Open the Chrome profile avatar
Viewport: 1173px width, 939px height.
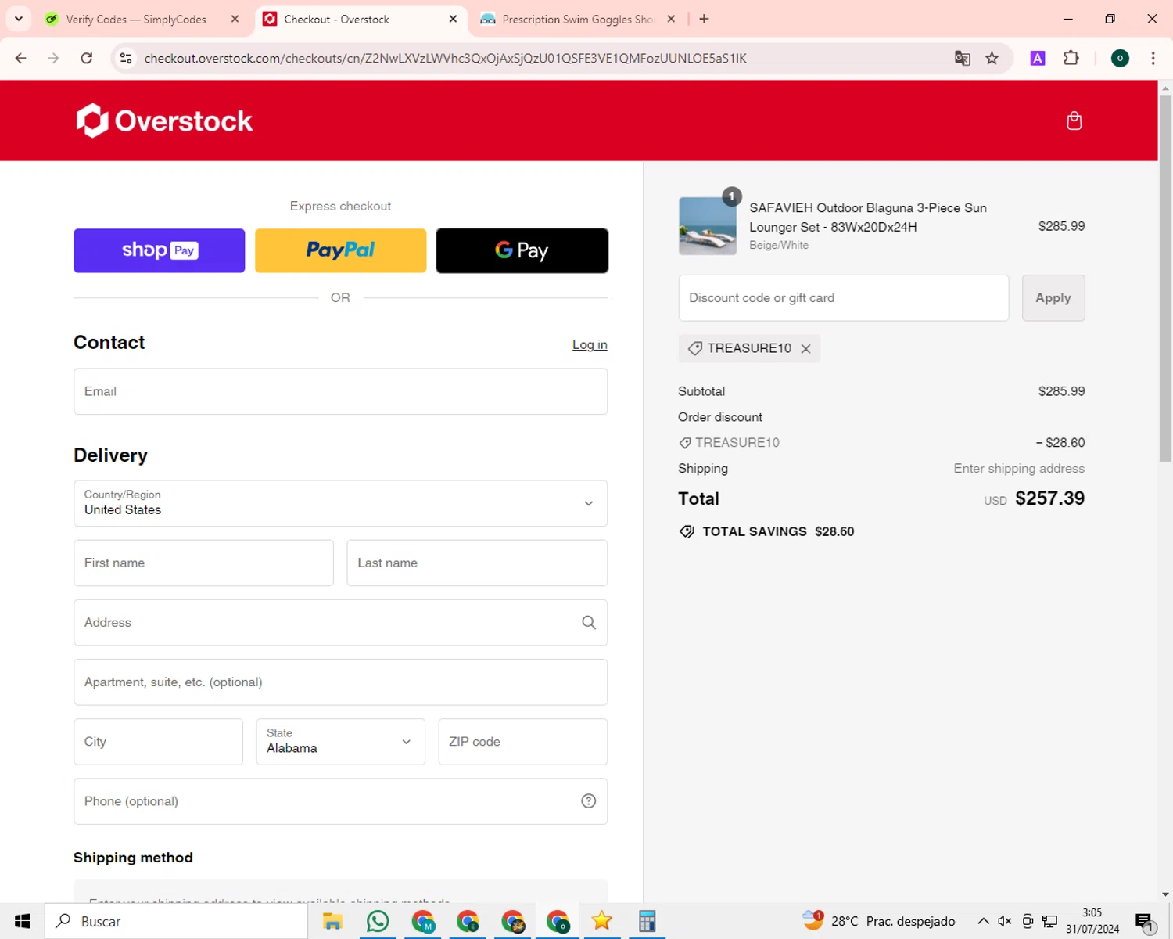coord(1120,58)
